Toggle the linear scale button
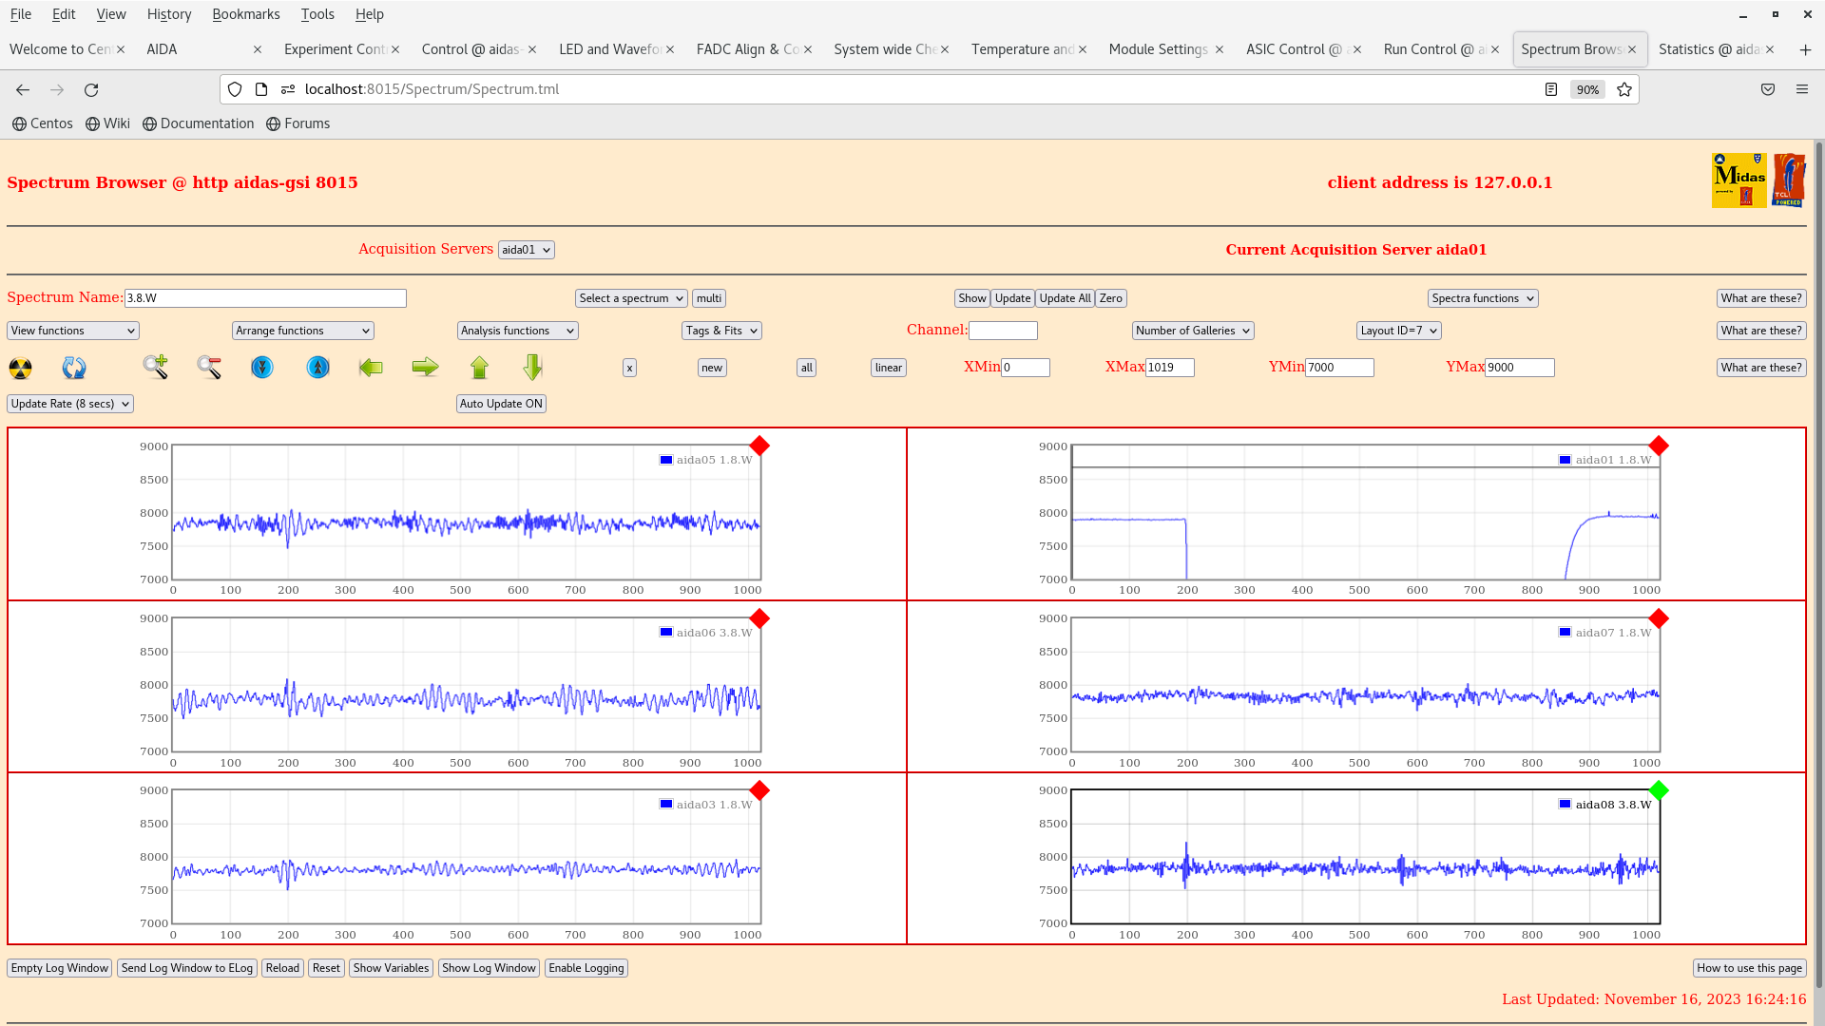The width and height of the screenshot is (1825, 1026). coord(888,368)
